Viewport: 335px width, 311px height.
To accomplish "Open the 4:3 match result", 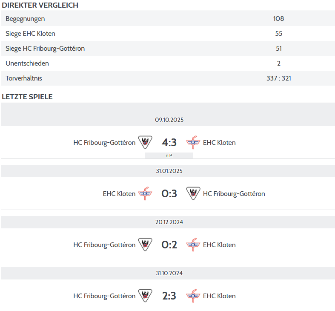I will (x=169, y=142).
